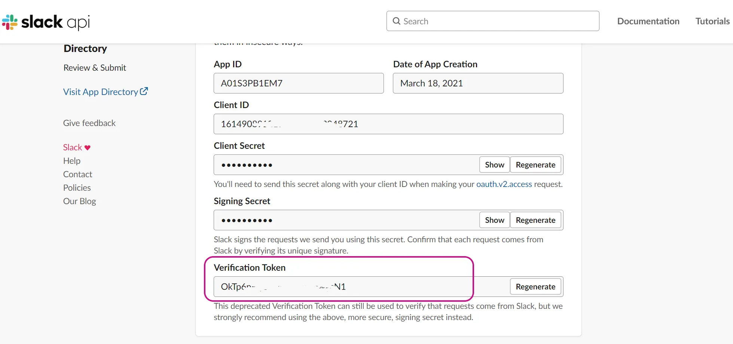Screen dimensions: 733x344
Task: Regenerate the Client Secret
Action: point(535,165)
